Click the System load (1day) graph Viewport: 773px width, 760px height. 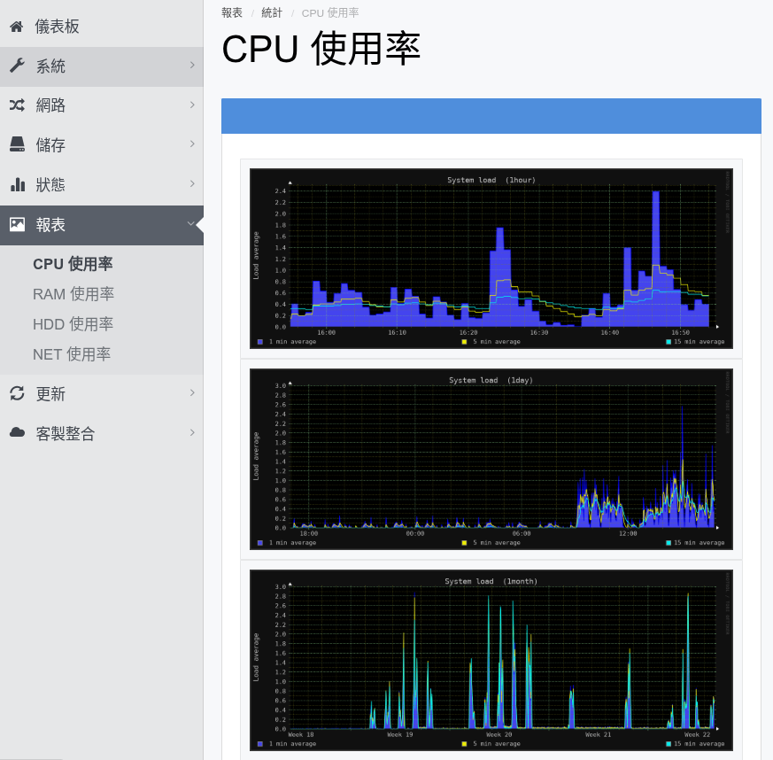491,459
